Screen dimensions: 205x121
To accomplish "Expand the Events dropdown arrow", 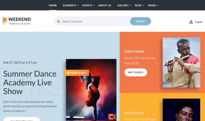I will click(94, 5).
